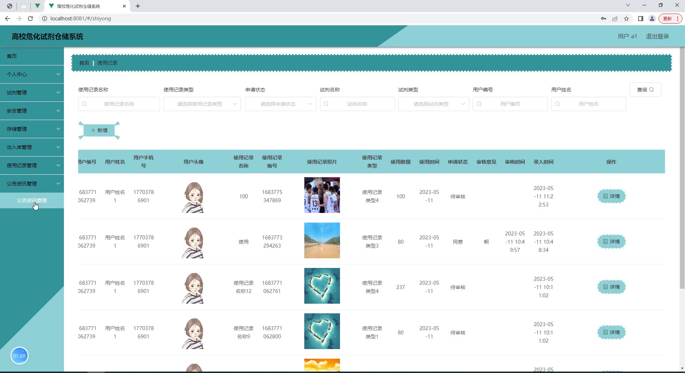Open the 请选择申请状态 dropdown
The image size is (685, 373).
pos(281,104)
